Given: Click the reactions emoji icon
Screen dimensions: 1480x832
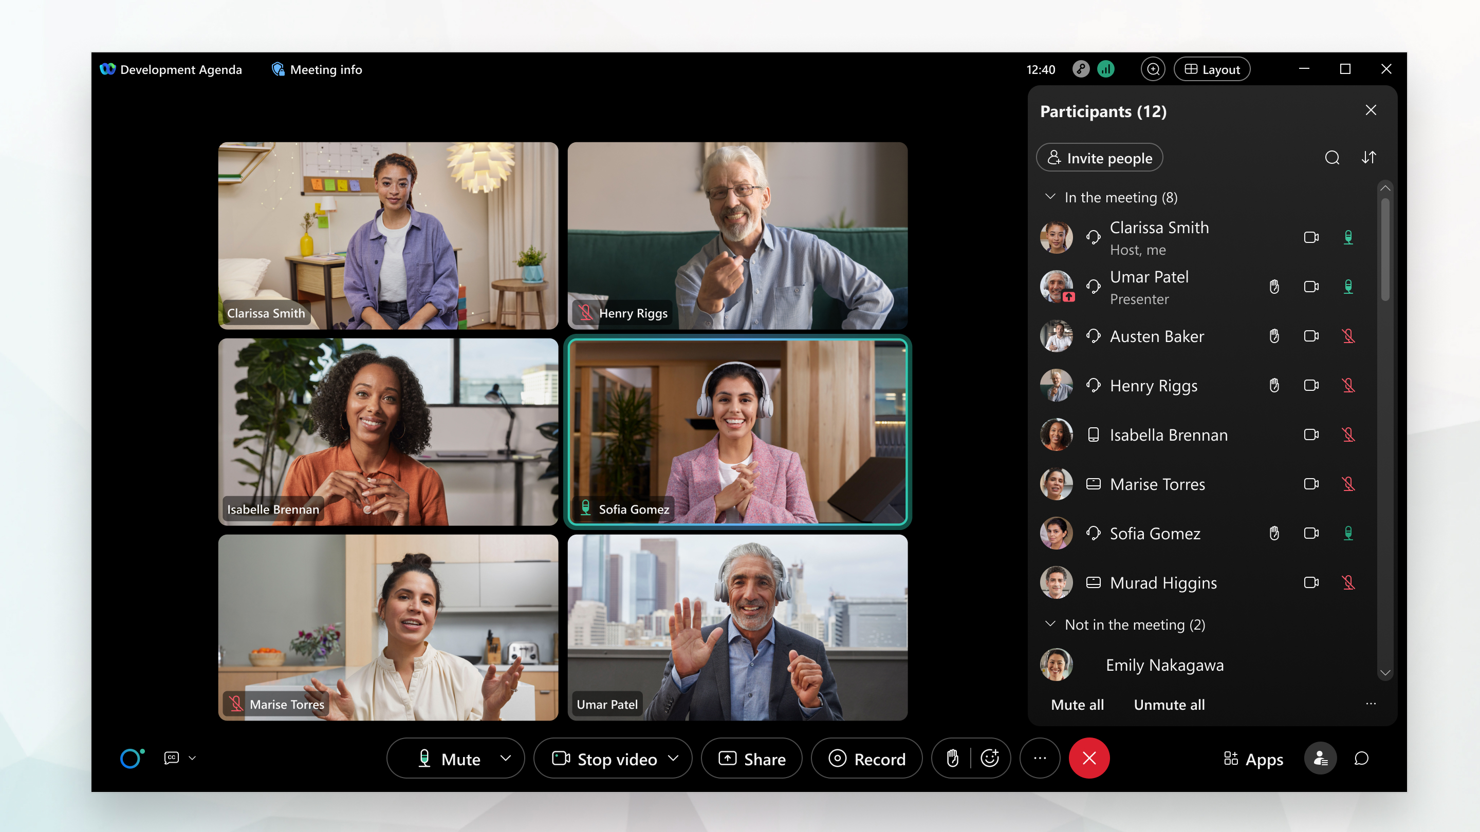Looking at the screenshot, I should [991, 758].
